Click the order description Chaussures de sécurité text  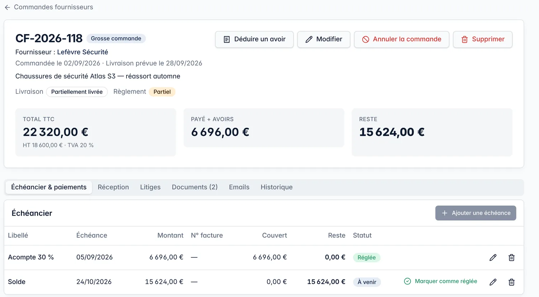[x=98, y=76]
